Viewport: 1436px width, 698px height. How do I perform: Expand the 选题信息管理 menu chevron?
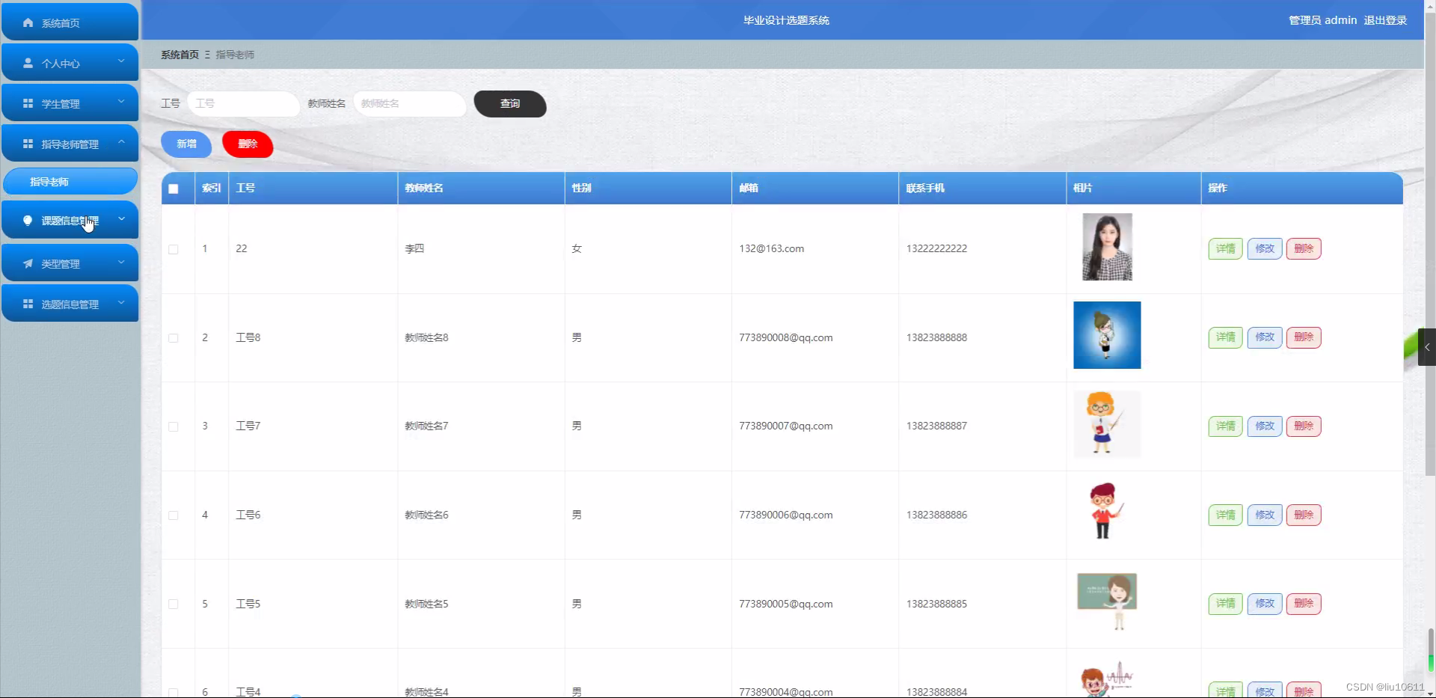pos(121,303)
